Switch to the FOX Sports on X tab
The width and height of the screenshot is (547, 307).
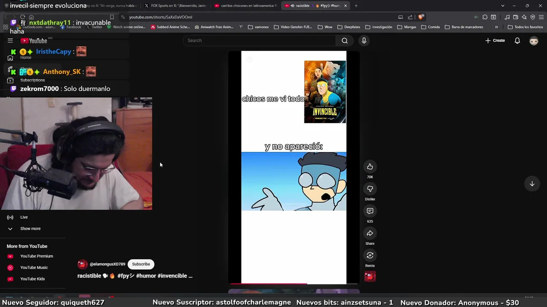pos(176,6)
